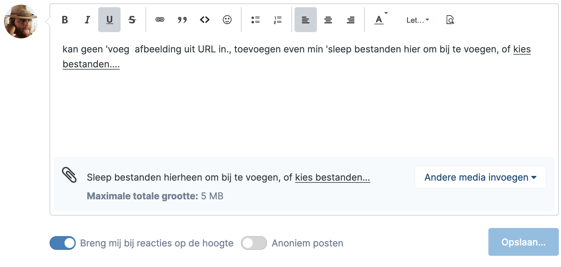Align text to the right
This screenshot has width=561, height=267.
coord(351,20)
